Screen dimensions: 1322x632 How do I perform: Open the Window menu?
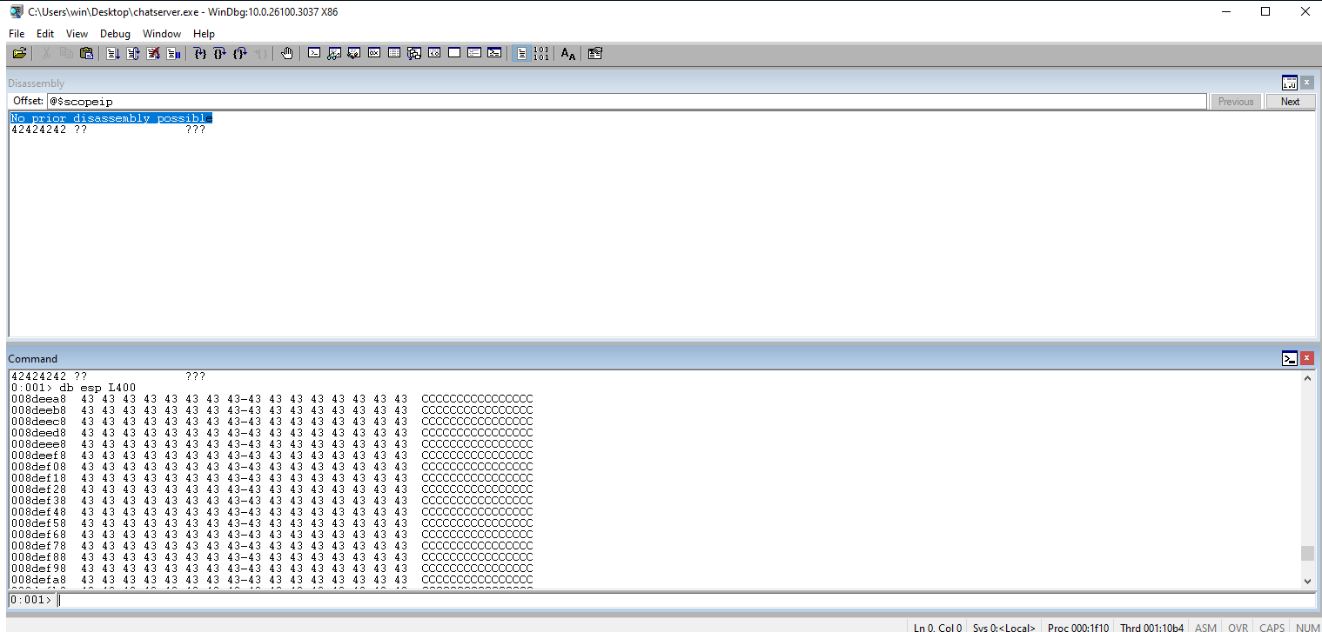coord(162,34)
